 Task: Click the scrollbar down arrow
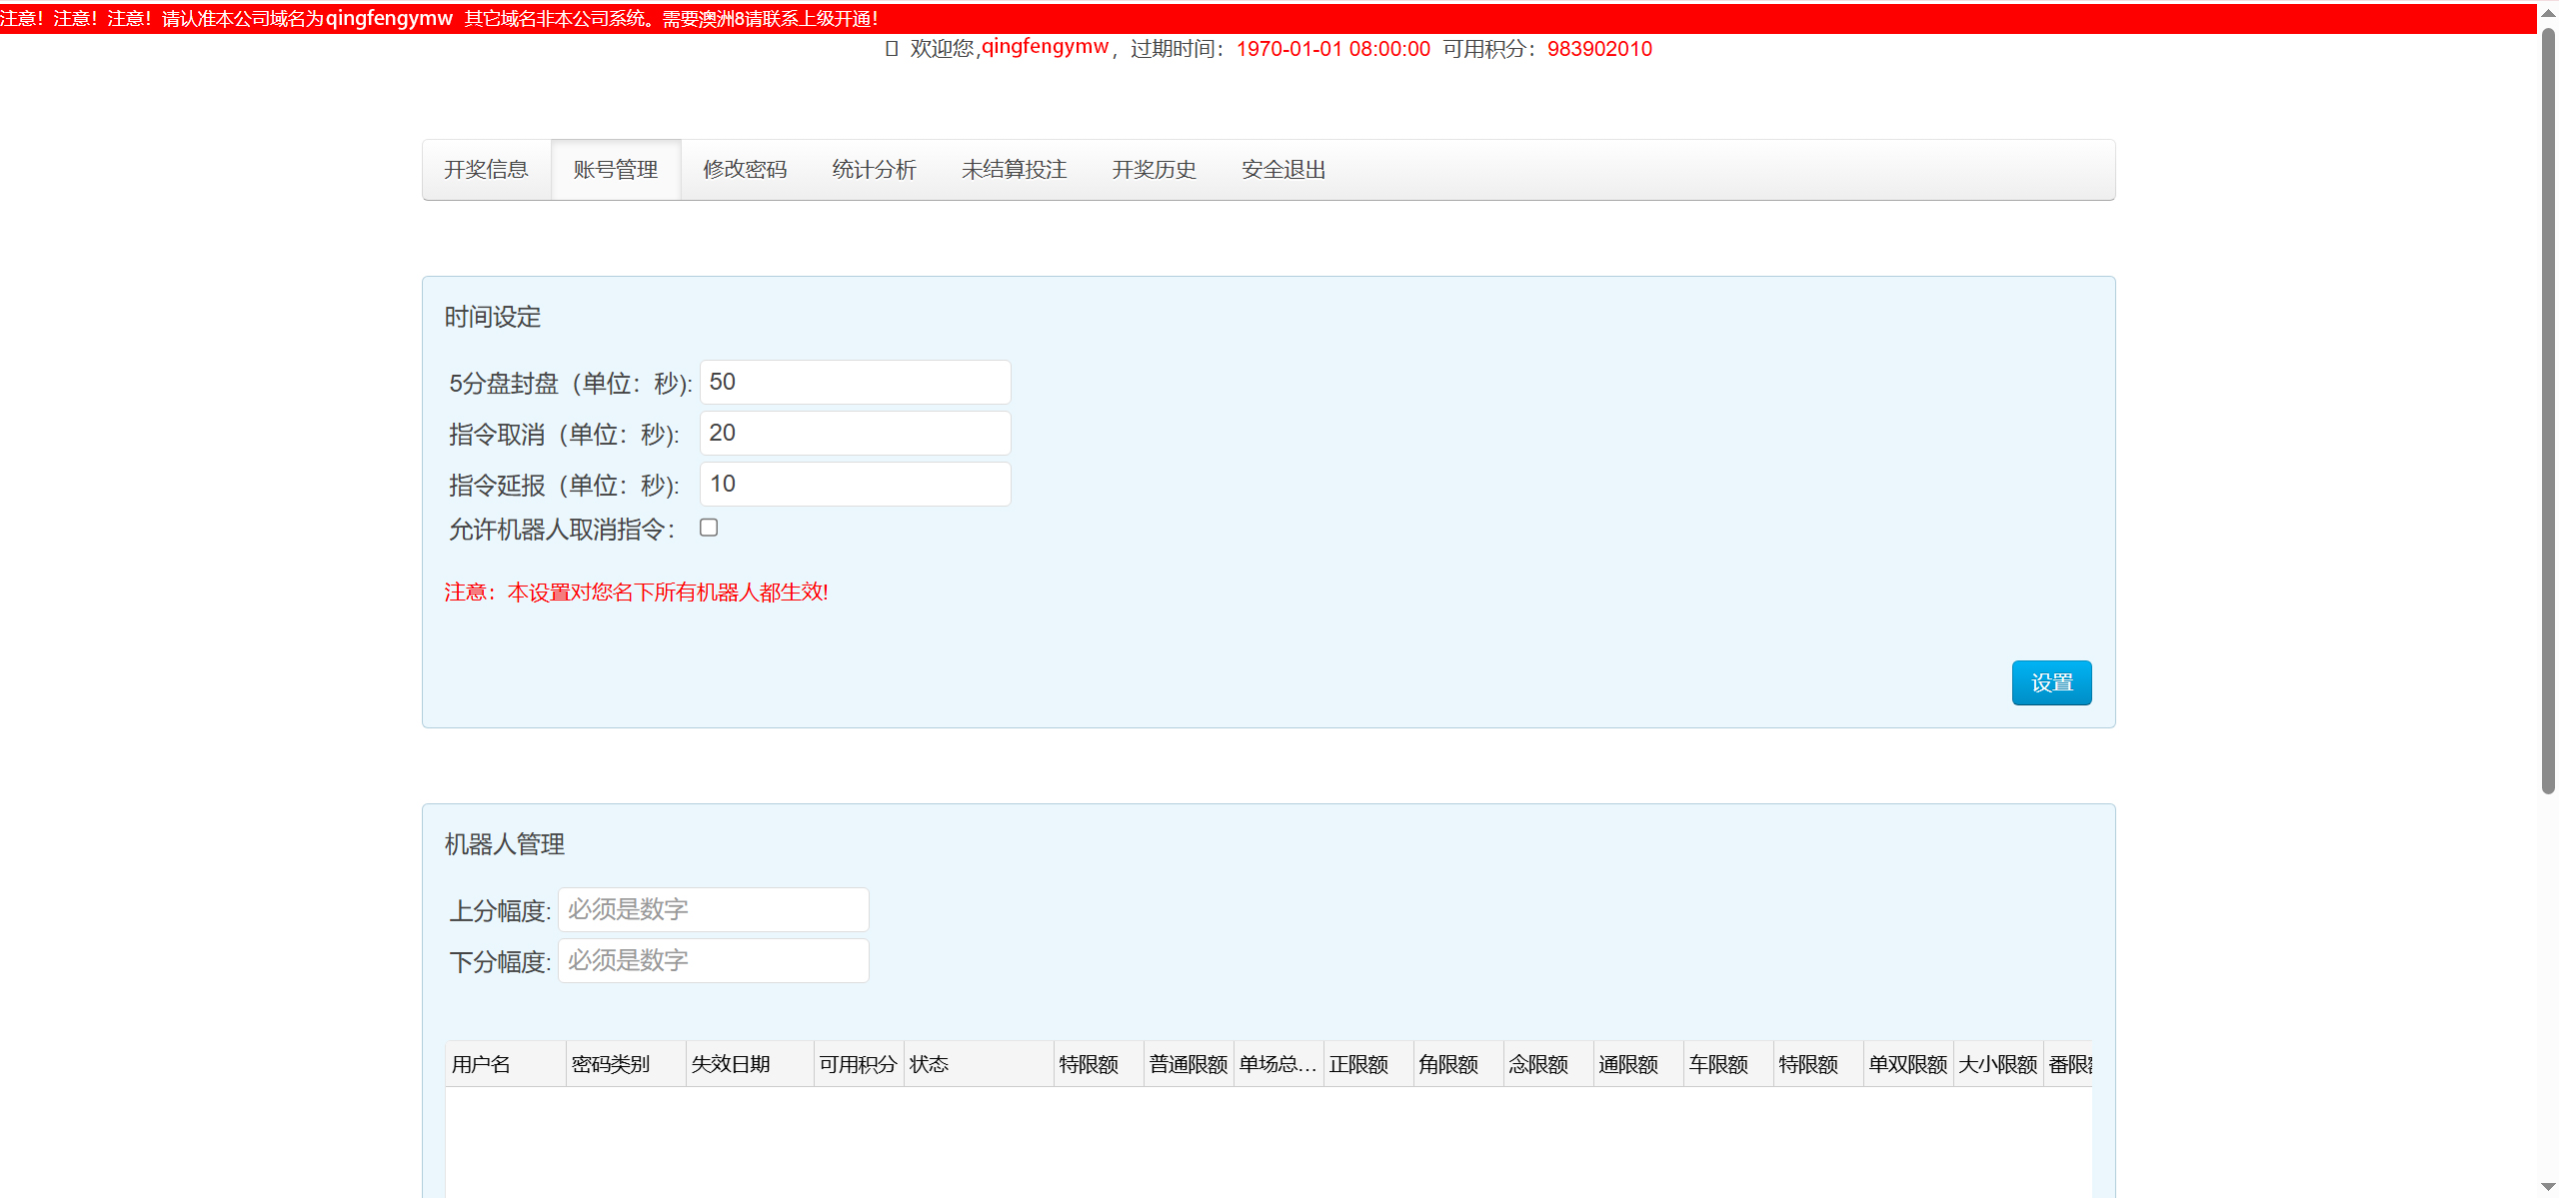2548,1187
